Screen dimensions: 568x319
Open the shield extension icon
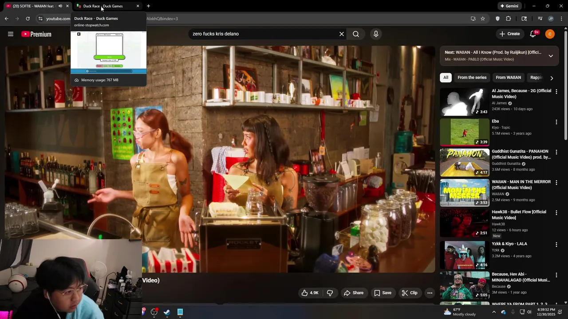tap(497, 19)
